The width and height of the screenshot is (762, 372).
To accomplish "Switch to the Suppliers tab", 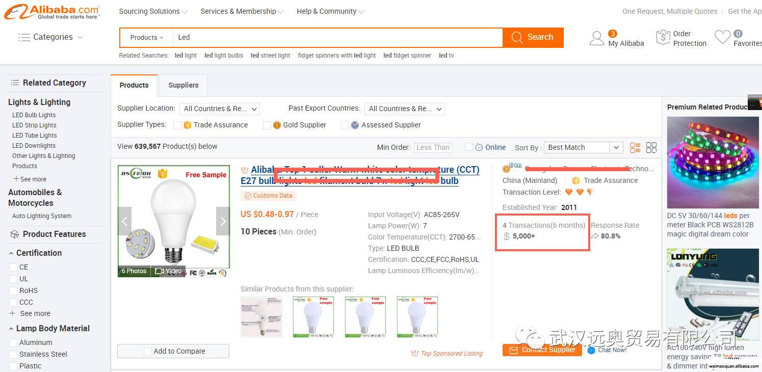I will tap(183, 85).
